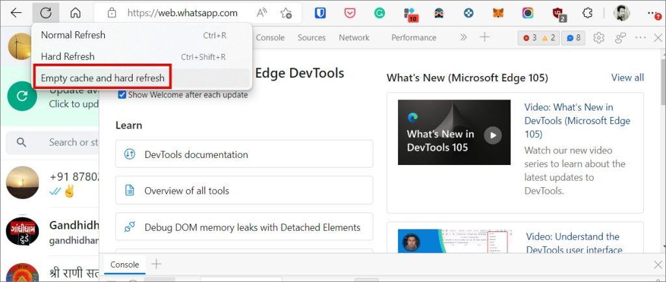Screen dimensions: 666x282
Task: Open Overview of all tools link
Action: (245, 190)
